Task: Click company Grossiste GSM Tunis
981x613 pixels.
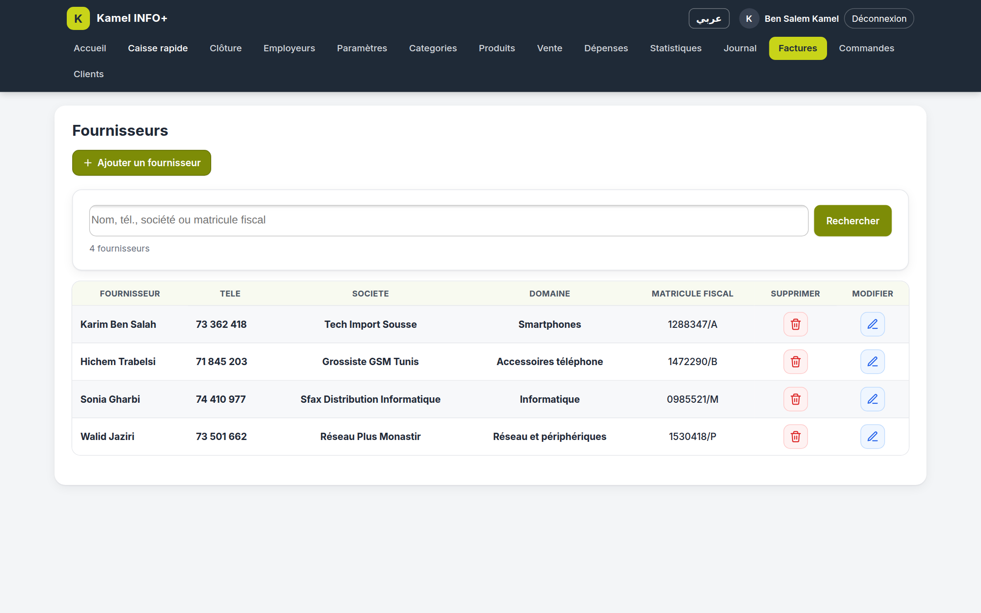Action: (x=371, y=361)
